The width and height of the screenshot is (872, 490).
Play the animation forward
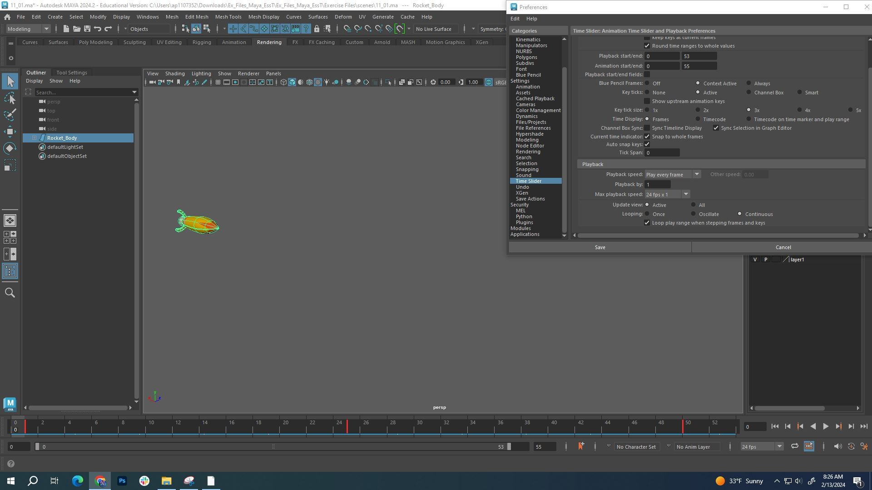pyautogui.click(x=826, y=426)
